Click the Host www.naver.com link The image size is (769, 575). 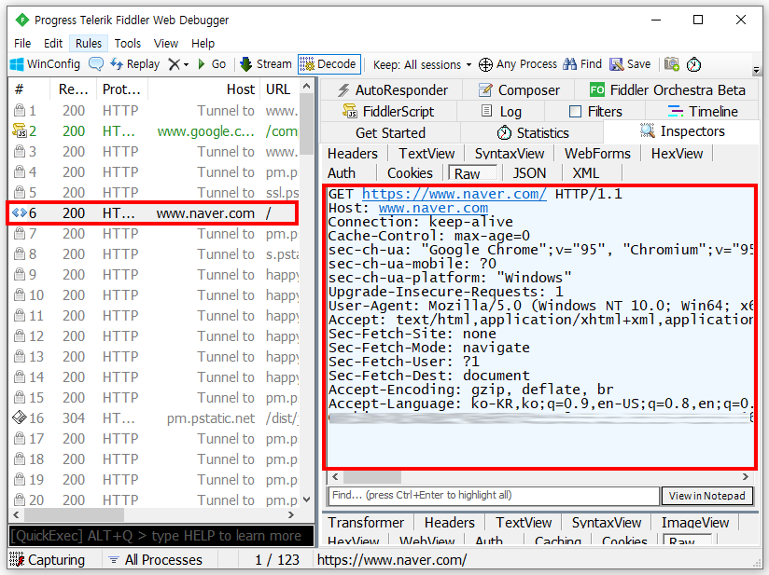[x=433, y=208]
